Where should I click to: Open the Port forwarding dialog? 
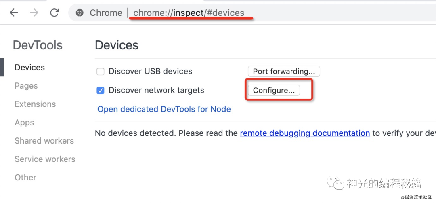click(284, 72)
